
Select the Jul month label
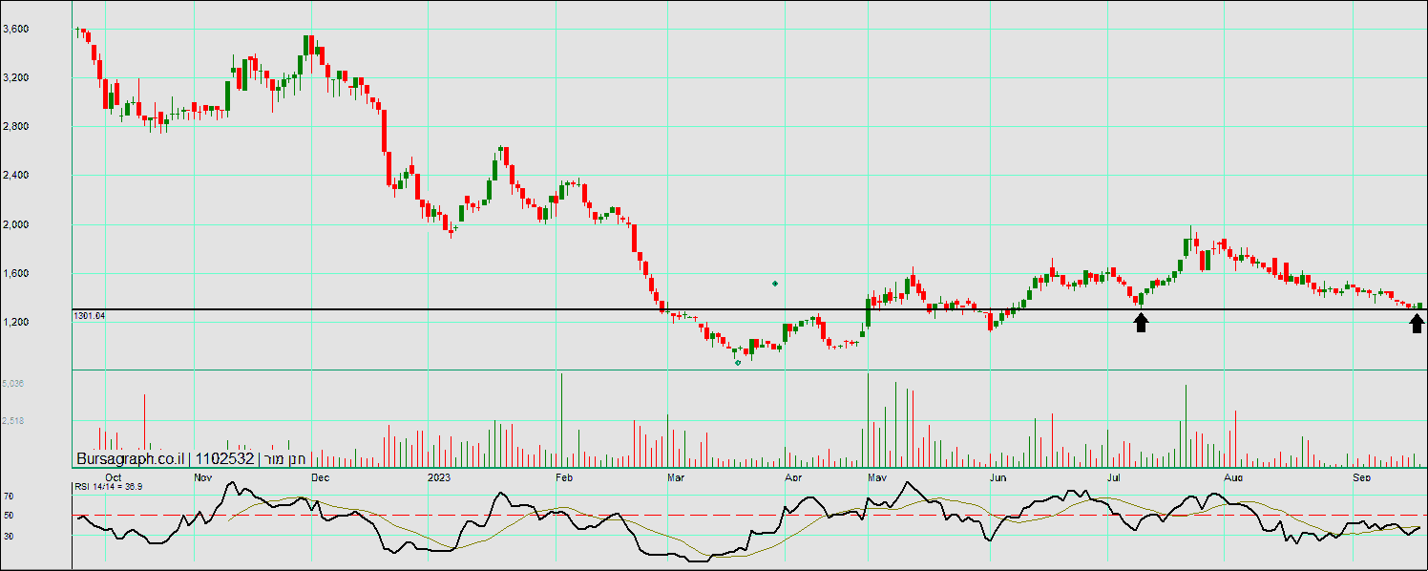click(1113, 476)
